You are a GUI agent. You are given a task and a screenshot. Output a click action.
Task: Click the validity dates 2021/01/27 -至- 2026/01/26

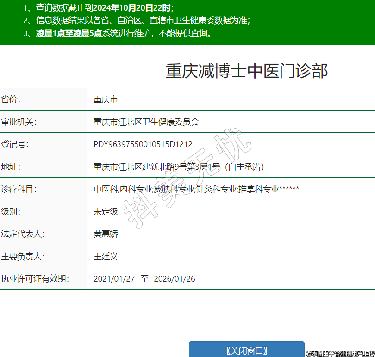pyautogui.click(x=144, y=279)
